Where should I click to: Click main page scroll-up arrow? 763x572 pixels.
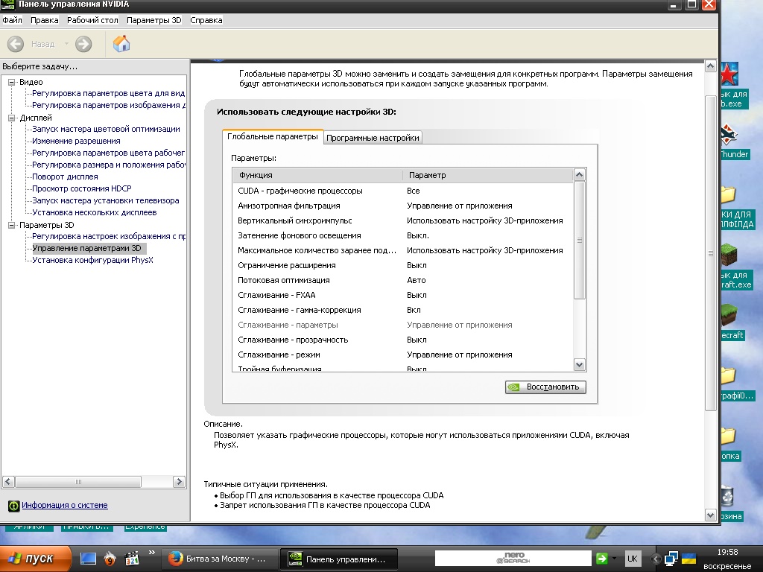[710, 66]
